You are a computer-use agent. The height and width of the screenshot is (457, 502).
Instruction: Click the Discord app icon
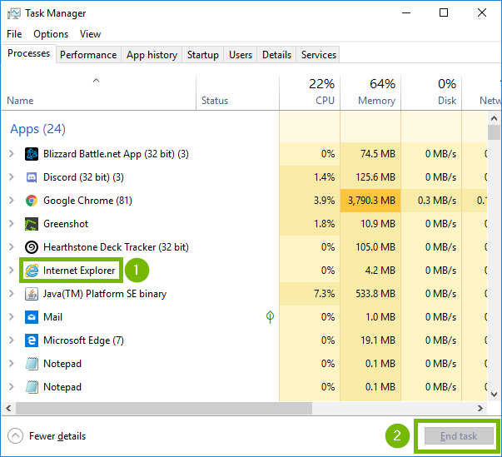pyautogui.click(x=32, y=177)
